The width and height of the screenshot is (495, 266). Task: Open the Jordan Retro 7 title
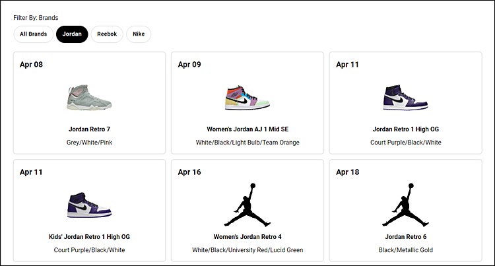click(x=89, y=129)
